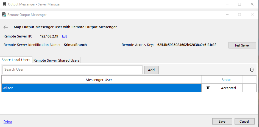Minimize the Remote Output Messenger window
This screenshot has height=127, width=259.
[227, 15]
